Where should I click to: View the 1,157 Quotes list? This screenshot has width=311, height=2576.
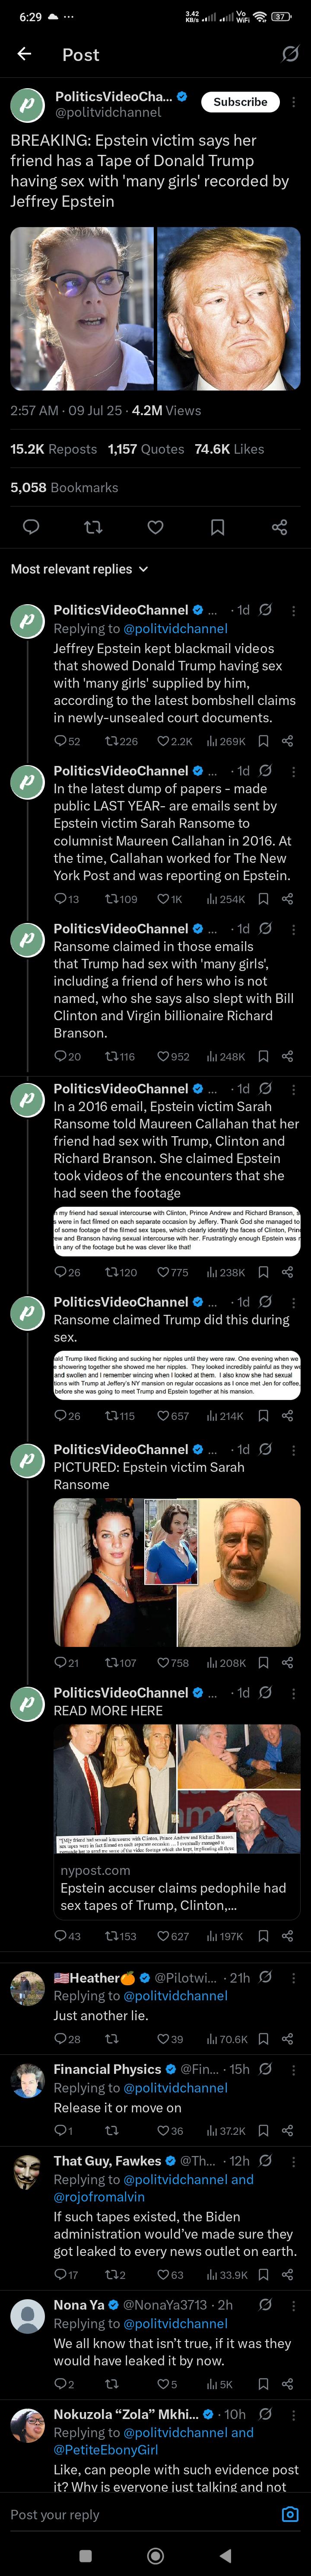pos(146,449)
